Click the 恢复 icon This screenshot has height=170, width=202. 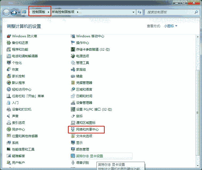pyautogui.click(x=9, y=69)
